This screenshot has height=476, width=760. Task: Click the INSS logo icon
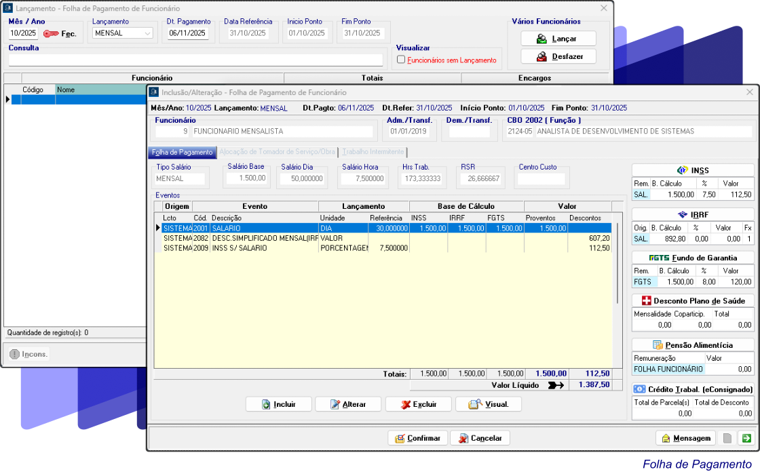[683, 170]
